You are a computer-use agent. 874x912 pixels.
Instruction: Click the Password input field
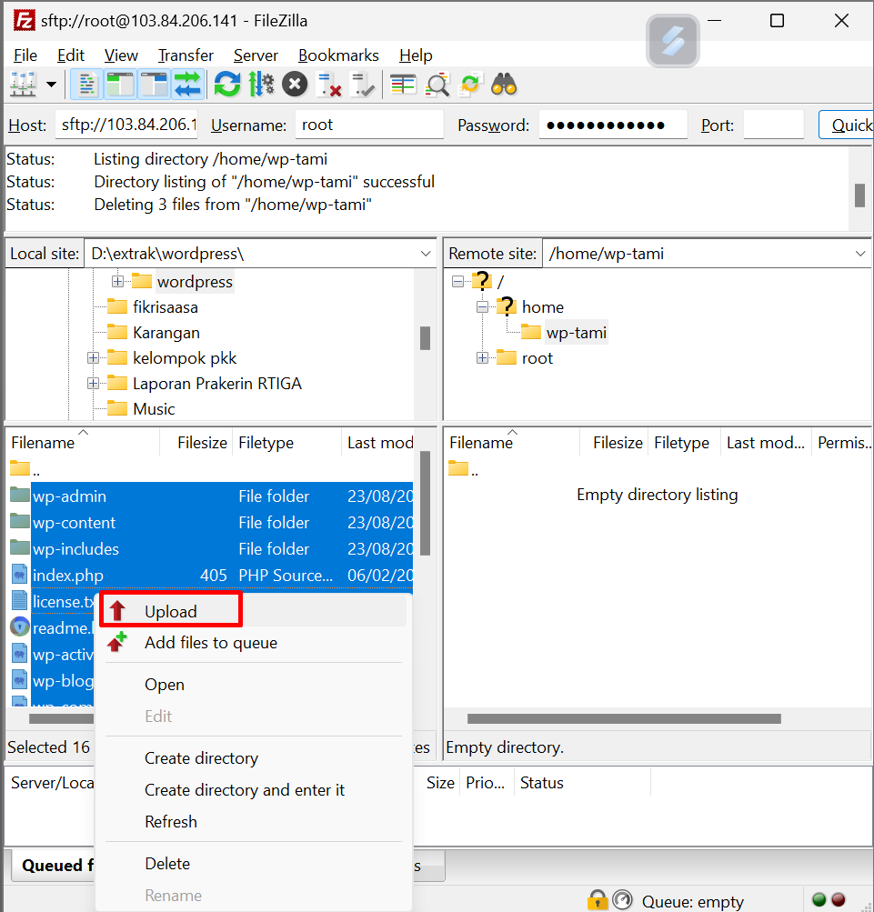click(613, 125)
